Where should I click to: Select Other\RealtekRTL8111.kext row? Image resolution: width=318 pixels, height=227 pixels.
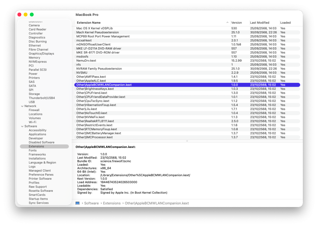pyautogui.click(x=187, y=121)
